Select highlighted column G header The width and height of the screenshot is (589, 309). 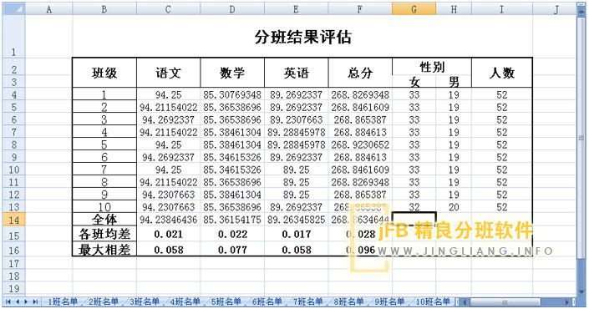click(414, 9)
